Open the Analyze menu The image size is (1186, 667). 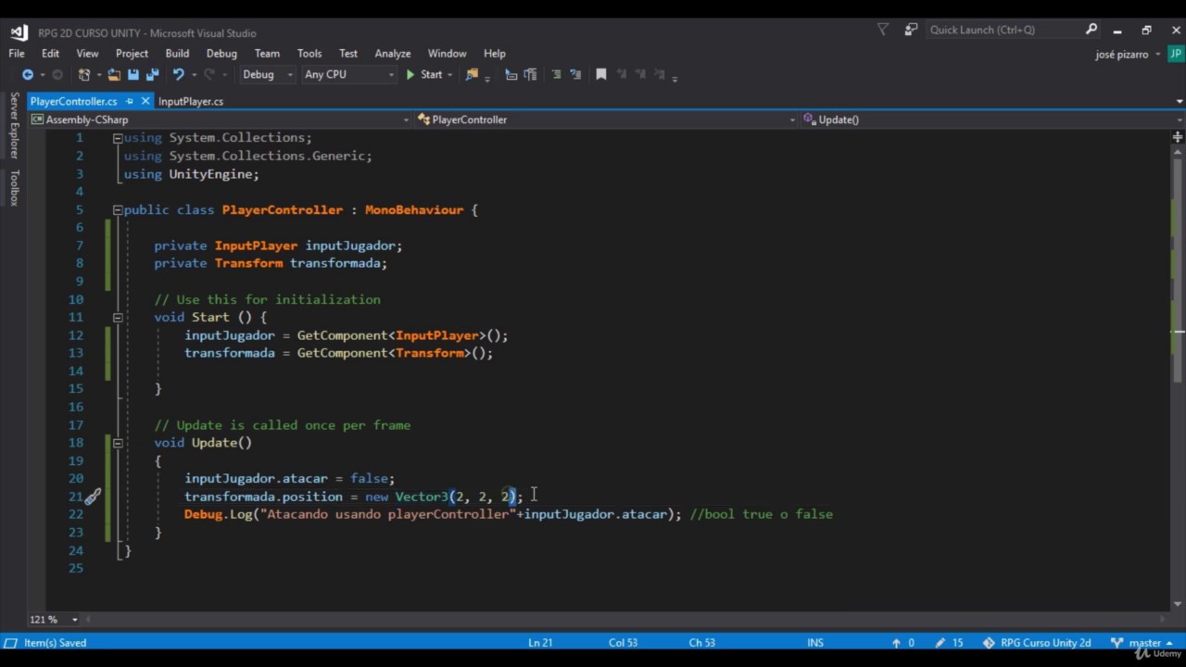pyautogui.click(x=393, y=54)
